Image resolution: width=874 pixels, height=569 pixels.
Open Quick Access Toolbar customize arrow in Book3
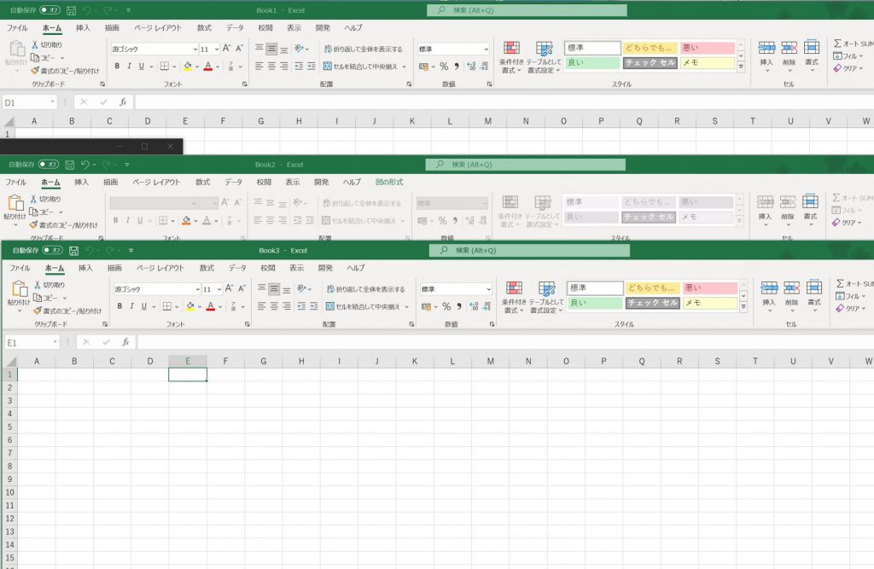[x=131, y=250]
